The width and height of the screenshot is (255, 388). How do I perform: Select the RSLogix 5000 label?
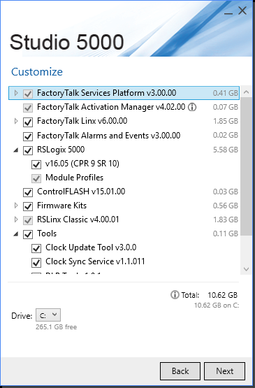(61, 150)
